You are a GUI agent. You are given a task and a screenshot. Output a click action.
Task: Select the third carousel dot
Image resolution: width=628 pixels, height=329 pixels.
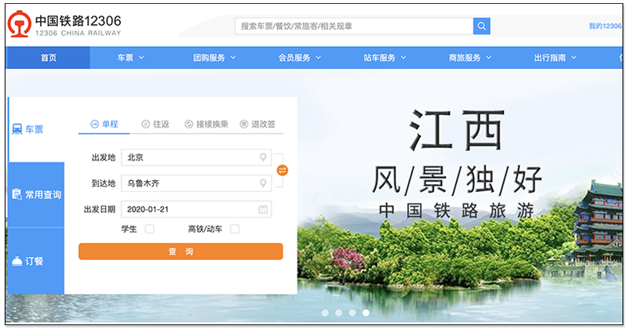(352, 313)
